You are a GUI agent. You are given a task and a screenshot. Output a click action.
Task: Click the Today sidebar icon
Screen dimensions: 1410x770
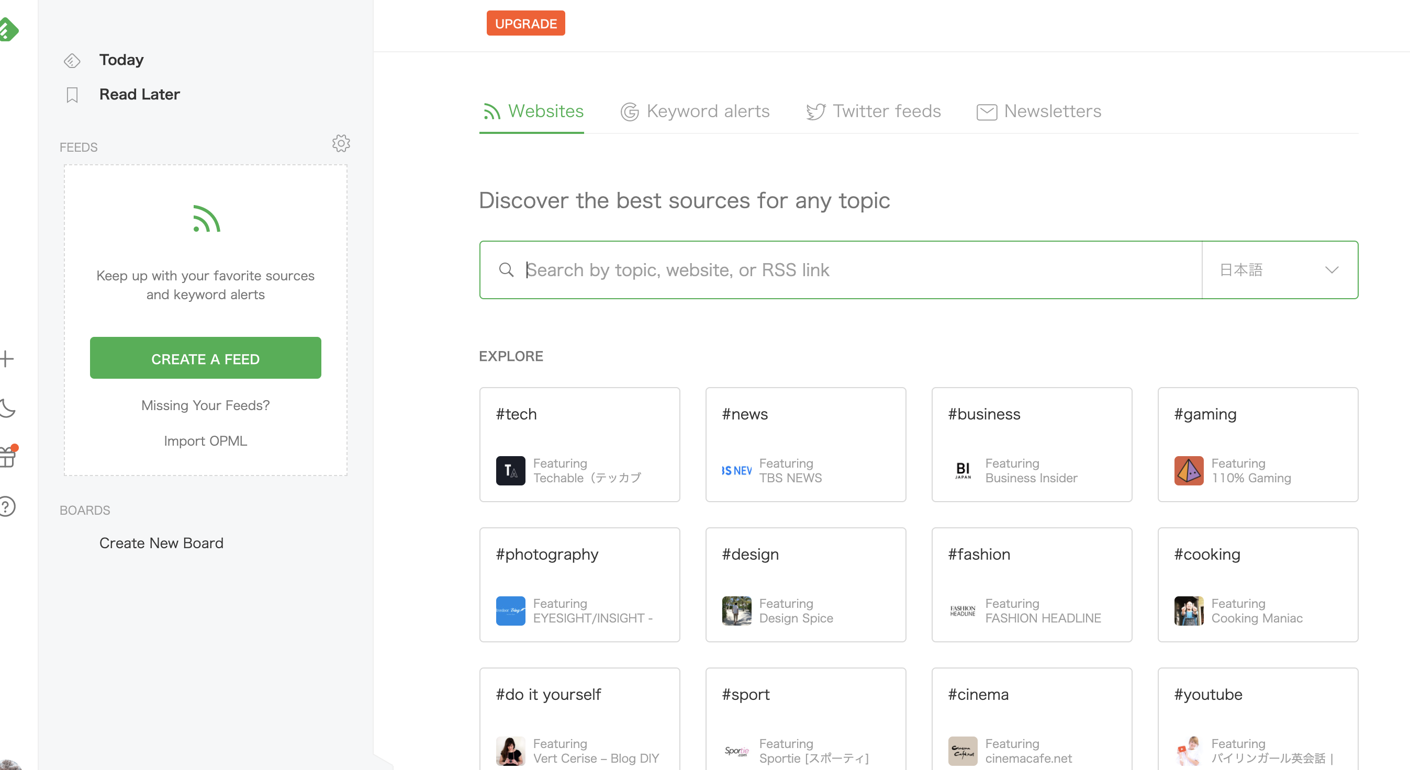click(x=72, y=60)
